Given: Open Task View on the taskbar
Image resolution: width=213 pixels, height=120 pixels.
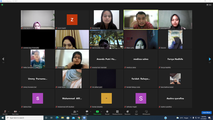Looking at the screenshot, I should pos(52,118).
